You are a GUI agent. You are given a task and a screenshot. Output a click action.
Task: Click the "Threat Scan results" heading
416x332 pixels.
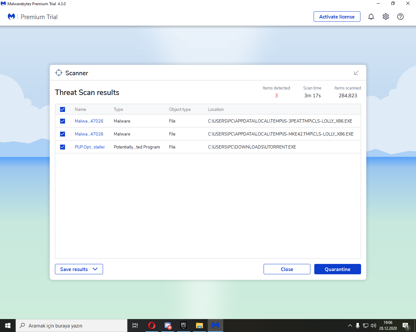[87, 92]
